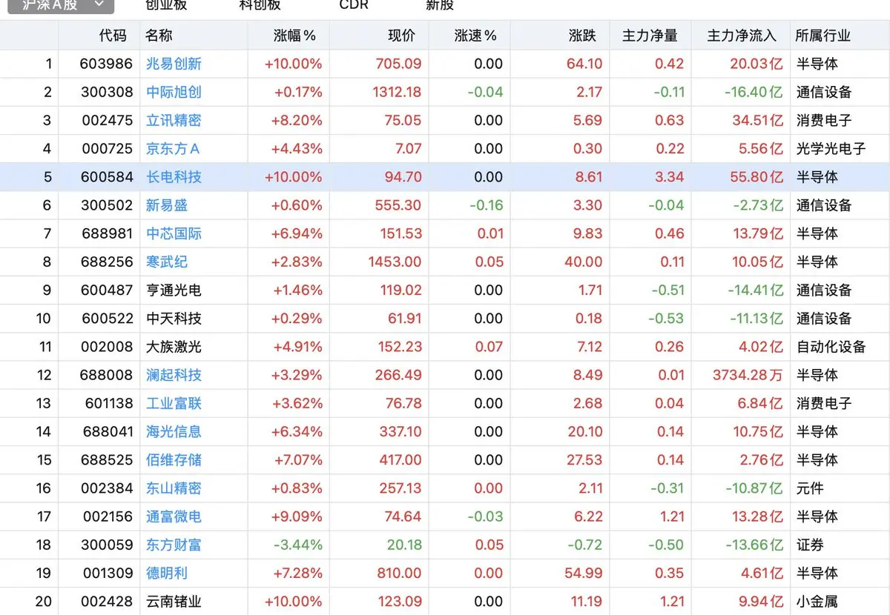Click price 1453.00 for 寒武纪

[x=395, y=262]
